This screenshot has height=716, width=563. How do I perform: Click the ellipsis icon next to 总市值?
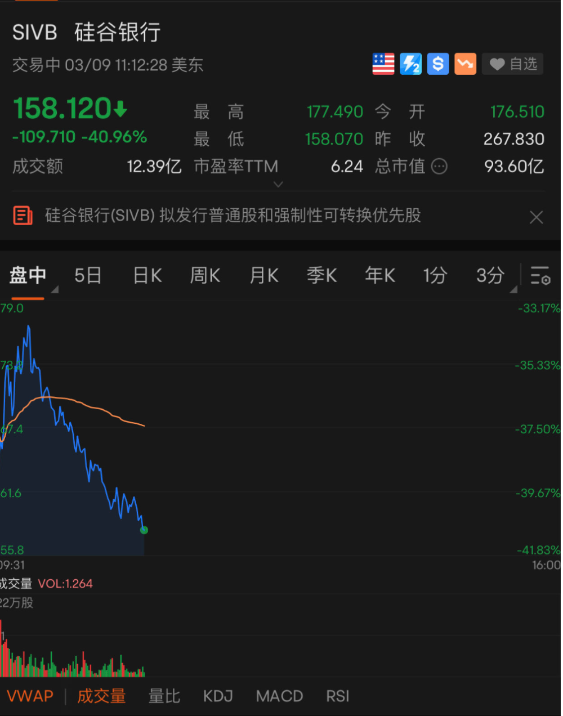click(x=439, y=166)
